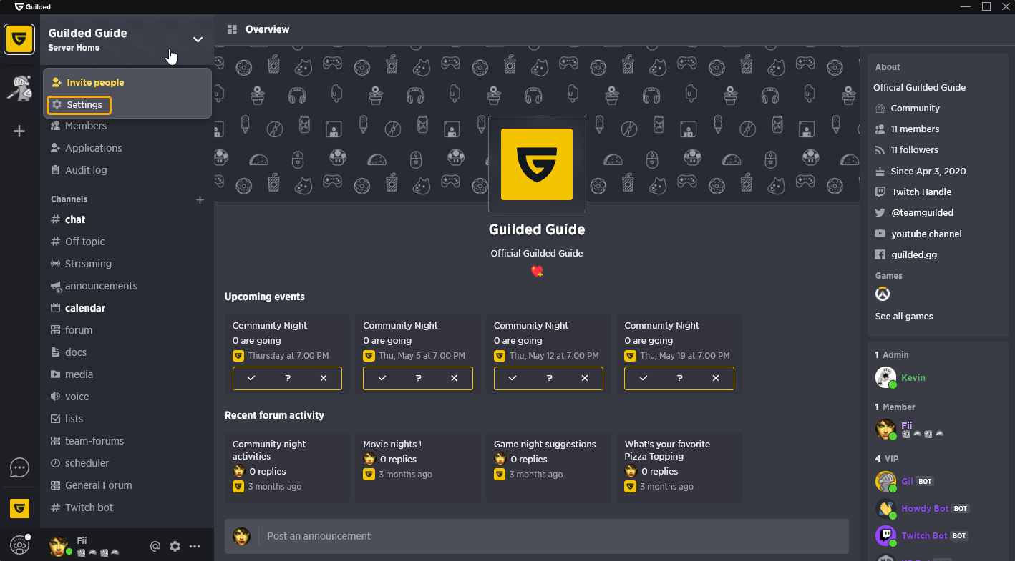Open Community night activities forum post
This screenshot has width=1015, height=561.
click(287, 467)
